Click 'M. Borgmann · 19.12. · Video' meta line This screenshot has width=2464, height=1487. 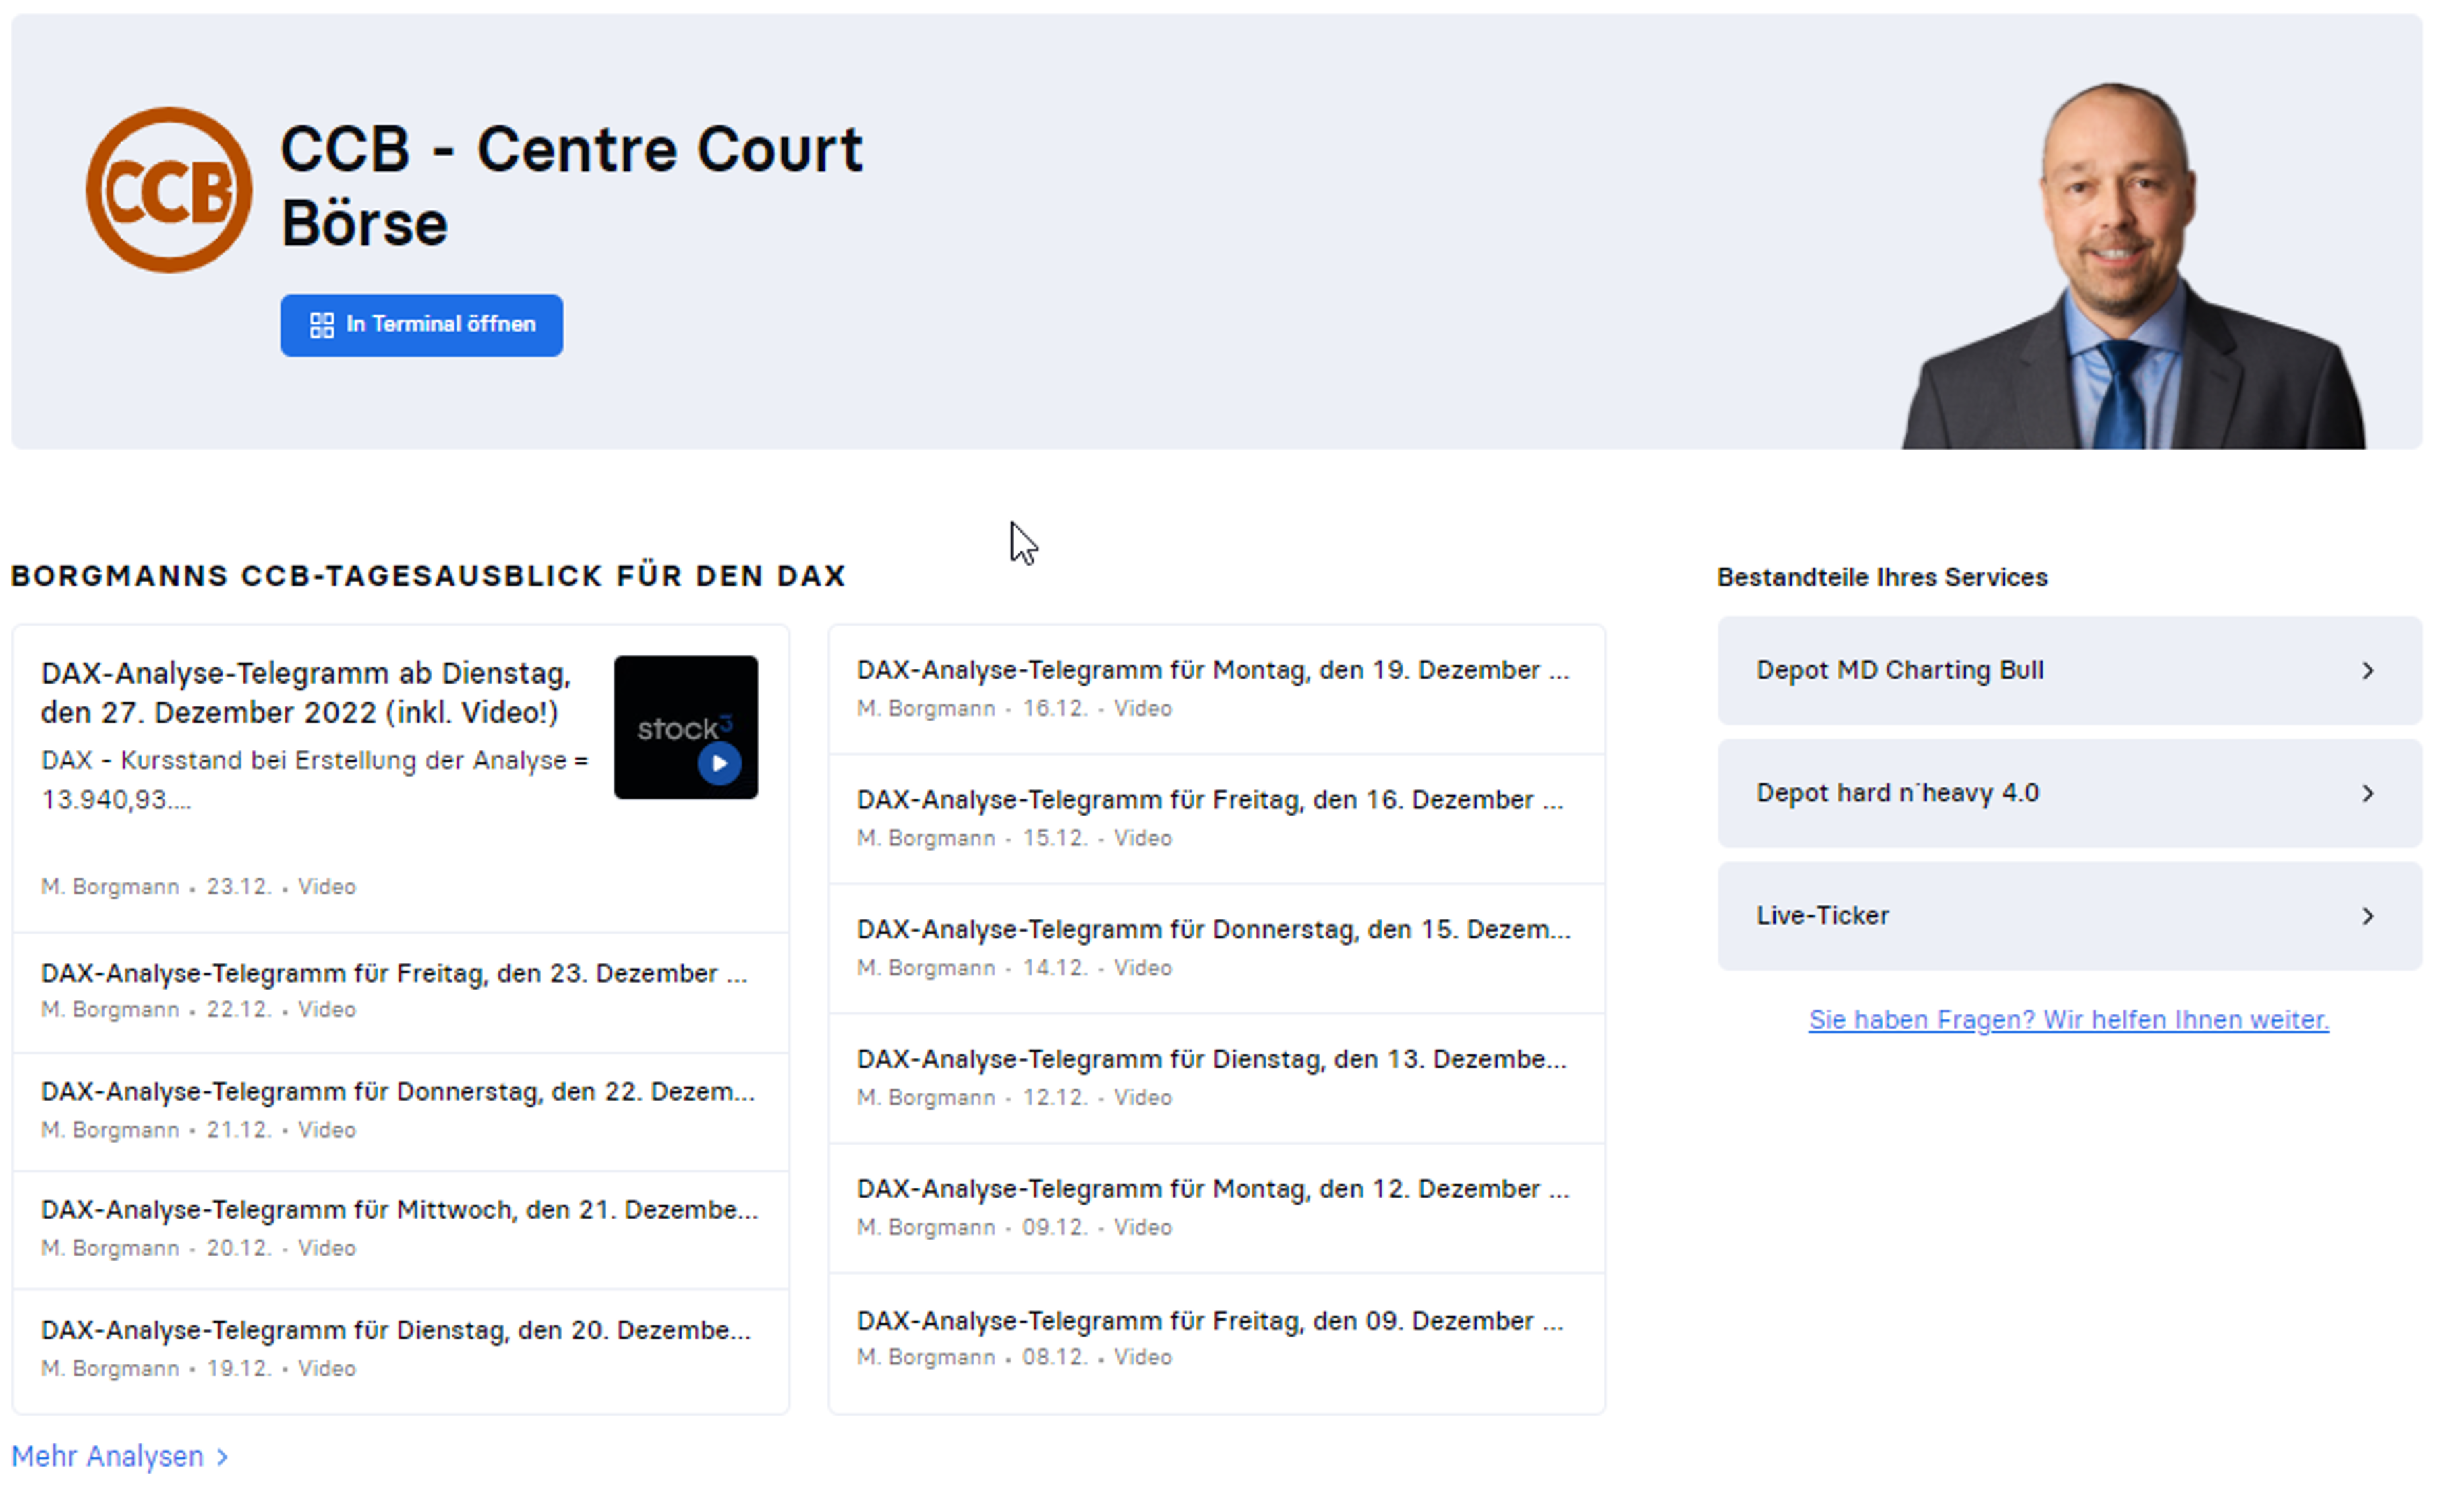tap(198, 1368)
